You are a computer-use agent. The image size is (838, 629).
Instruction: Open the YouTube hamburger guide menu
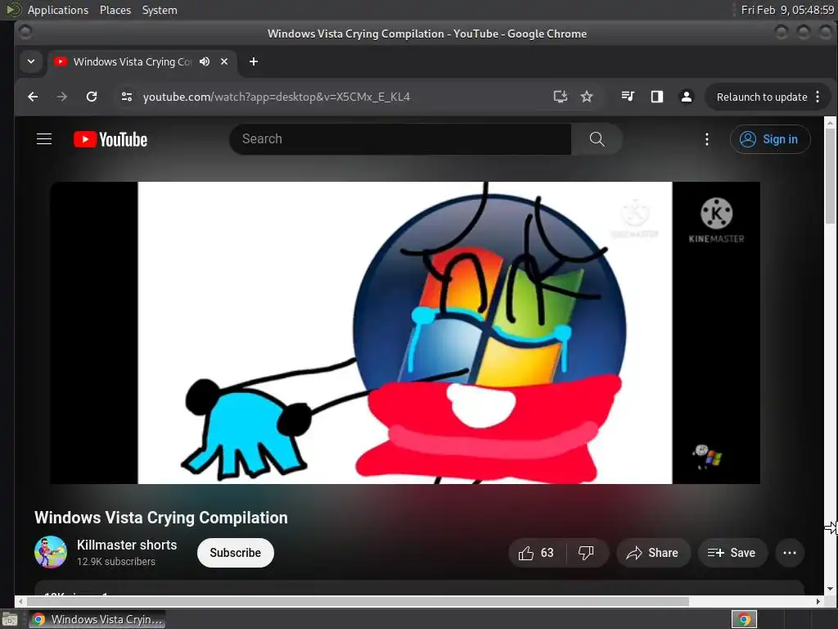[44, 139]
